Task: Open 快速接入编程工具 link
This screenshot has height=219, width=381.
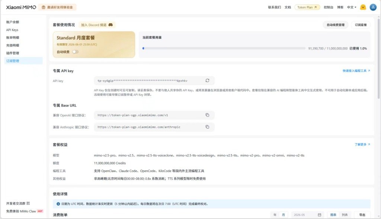Action: point(356,71)
